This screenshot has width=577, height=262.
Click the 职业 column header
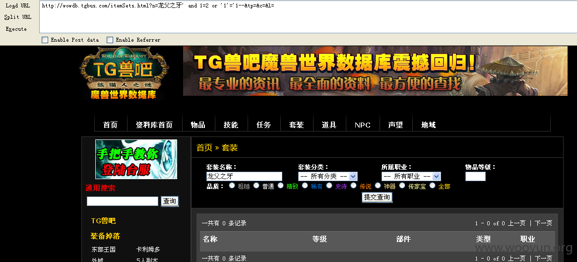[528, 239]
